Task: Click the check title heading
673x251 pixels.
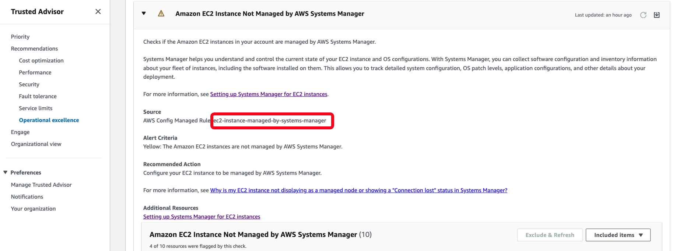Action: click(x=270, y=14)
